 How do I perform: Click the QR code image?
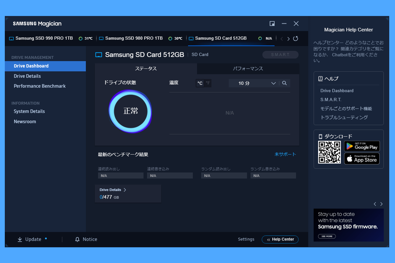(x=329, y=152)
